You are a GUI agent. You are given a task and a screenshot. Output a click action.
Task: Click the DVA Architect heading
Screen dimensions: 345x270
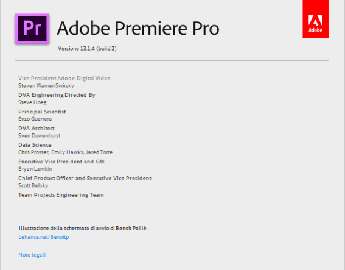(37, 128)
